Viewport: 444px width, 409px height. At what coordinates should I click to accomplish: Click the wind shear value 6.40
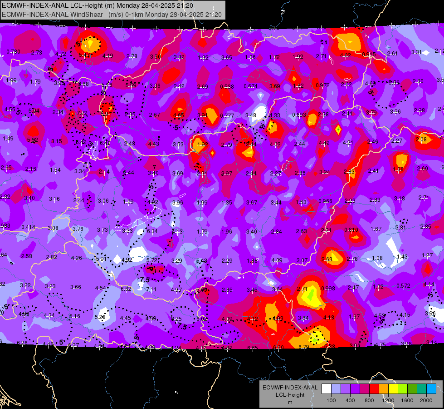click(x=105, y=143)
